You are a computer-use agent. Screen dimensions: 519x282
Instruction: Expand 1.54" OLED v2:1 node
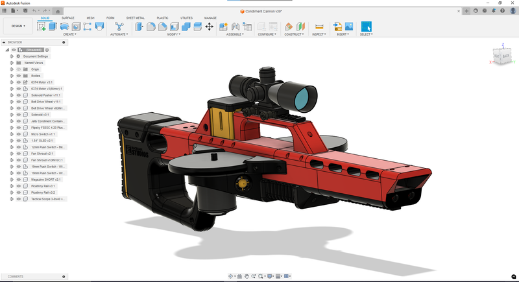[x=12, y=141]
